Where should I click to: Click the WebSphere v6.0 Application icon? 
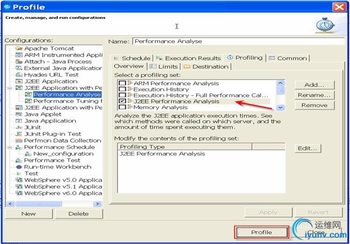pyautogui.click(x=19, y=193)
